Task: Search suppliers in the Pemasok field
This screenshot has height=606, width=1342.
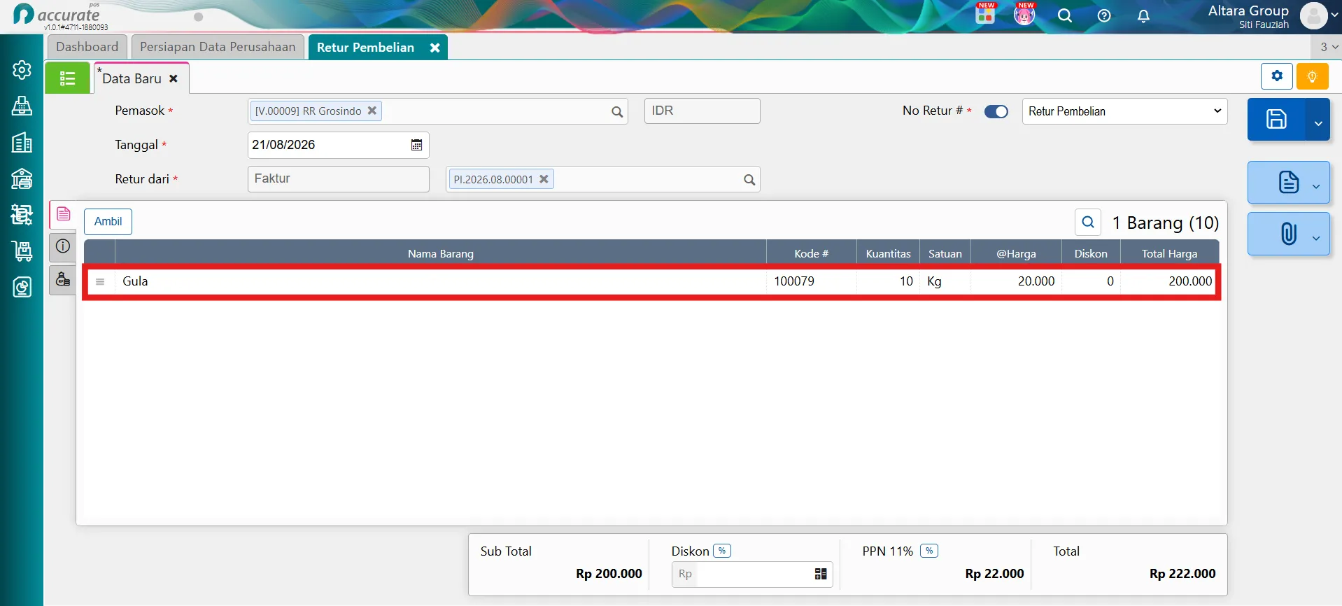Action: [x=617, y=111]
